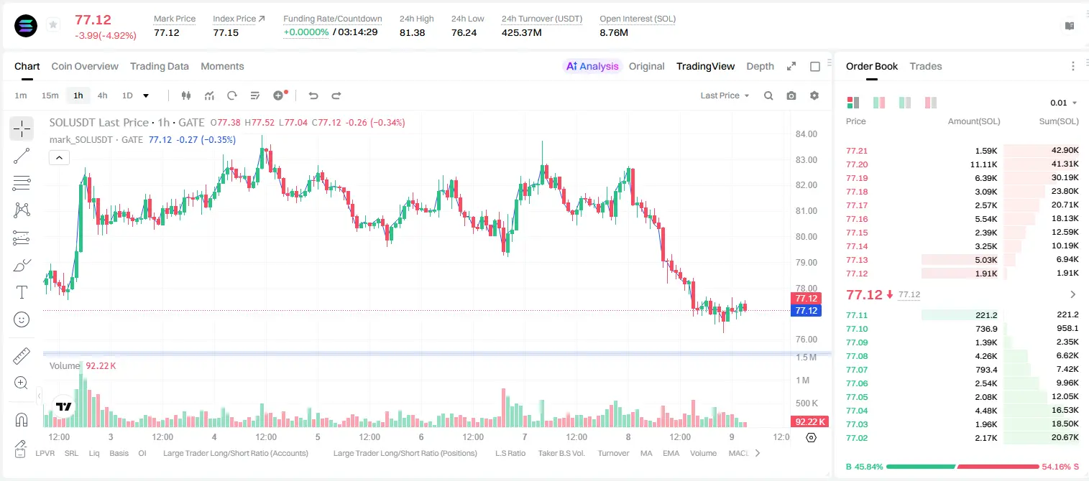Switch to the Trades tab

pyautogui.click(x=926, y=66)
